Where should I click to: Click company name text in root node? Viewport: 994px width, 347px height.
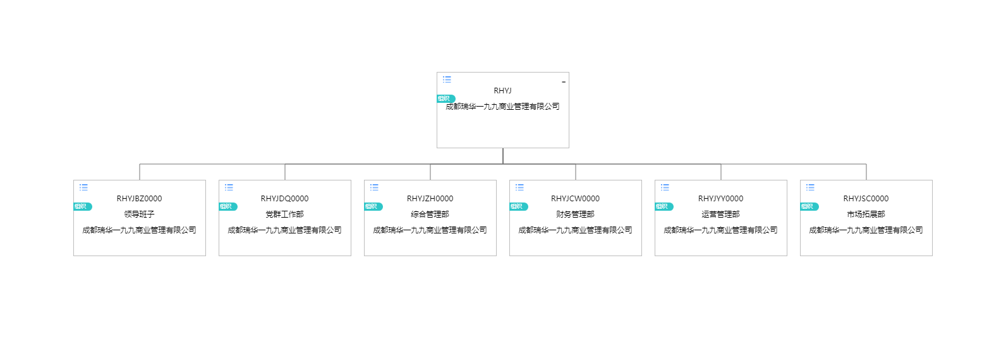click(x=502, y=107)
